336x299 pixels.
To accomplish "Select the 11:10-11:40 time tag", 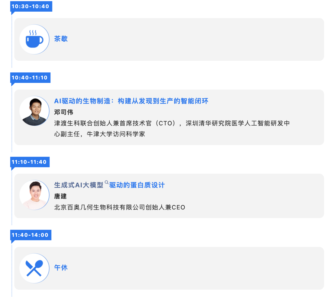I will (29, 162).
